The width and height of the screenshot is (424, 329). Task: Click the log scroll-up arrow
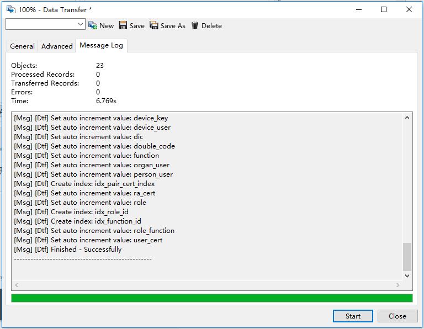tap(407, 118)
